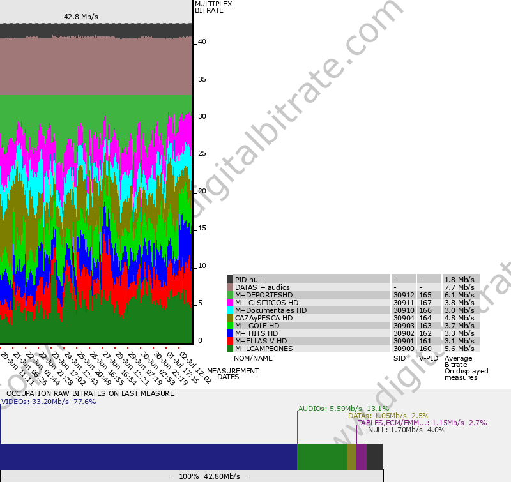Click the 02-Jul 12:02 date label
The image size is (511, 482).
(195, 367)
